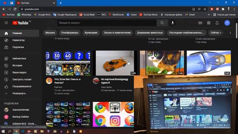This screenshot has height=134, width=238.
Task: Select the Платформеры chip
Action: (x=70, y=33)
